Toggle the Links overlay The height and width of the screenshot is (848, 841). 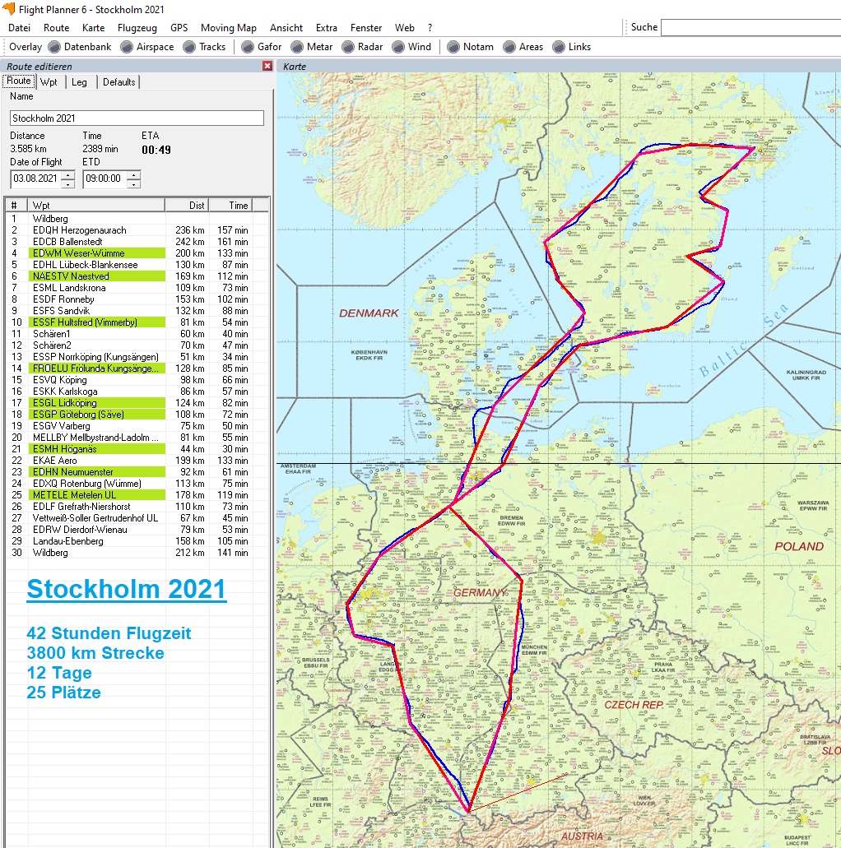(x=560, y=47)
